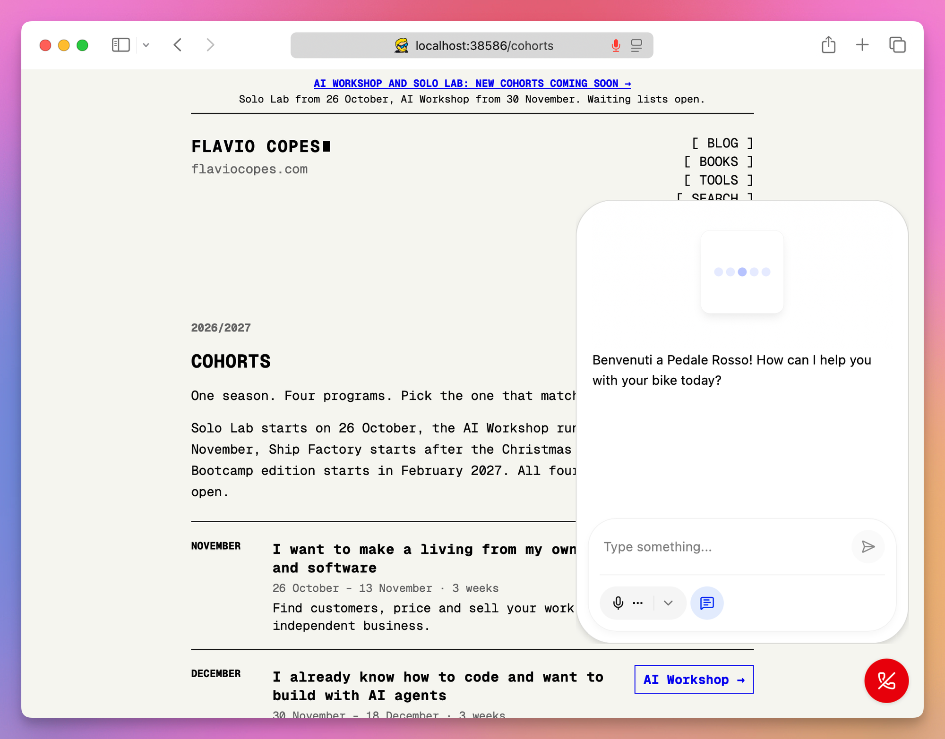Open the BOOKS navigation item
The height and width of the screenshot is (739, 945).
click(x=718, y=161)
